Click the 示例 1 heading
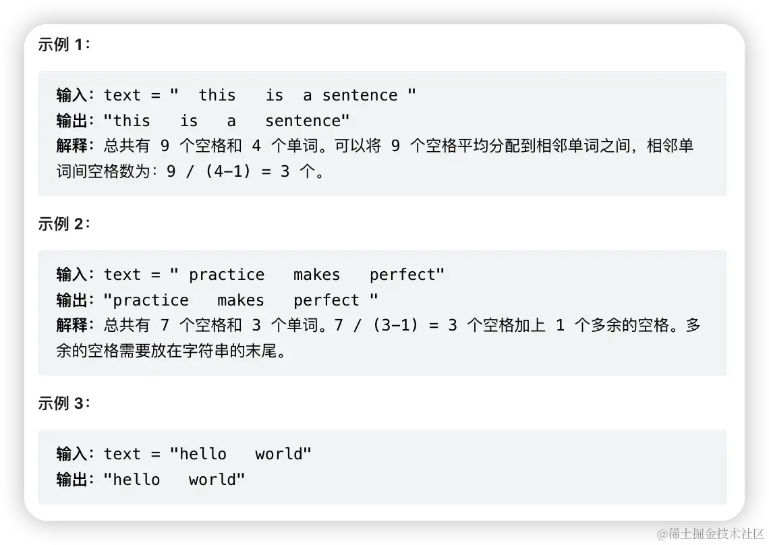The height and width of the screenshot is (545, 769). pos(64,45)
